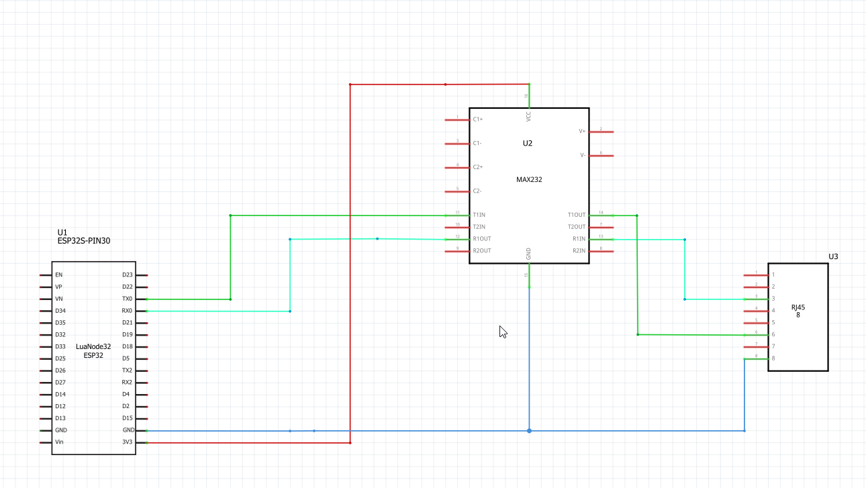
Task: Click pin 3 of the RJ45 connector
Action: coord(755,299)
